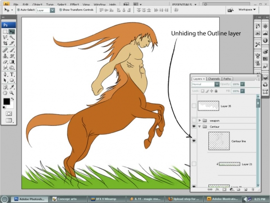This screenshot has height=203, width=270.
Task: Select the Notes tool
Action: coord(5,87)
